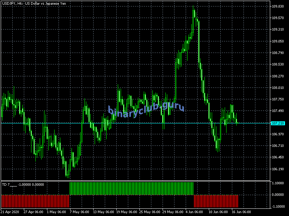Select the 4 Jun 06:00 time label
This screenshot has width=289, height=216.
click(195, 212)
